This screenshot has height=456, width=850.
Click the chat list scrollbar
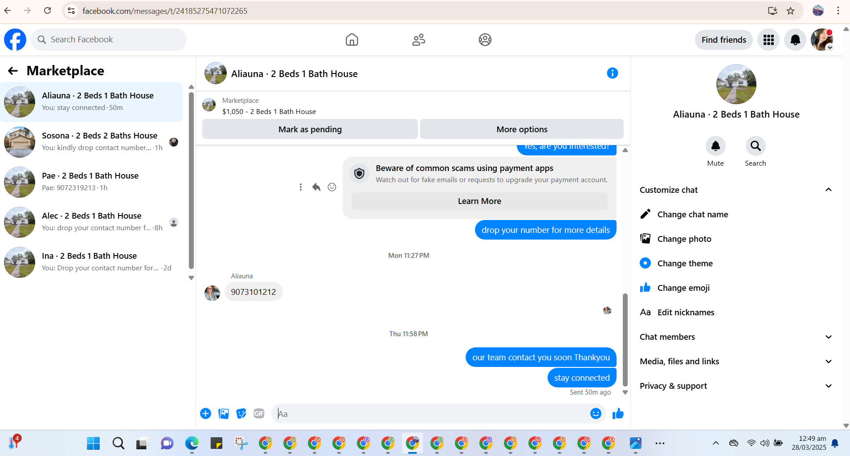(x=191, y=180)
